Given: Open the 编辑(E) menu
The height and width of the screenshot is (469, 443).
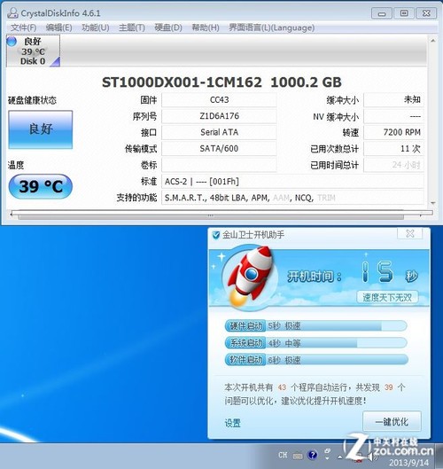Looking at the screenshot, I should (x=58, y=27).
